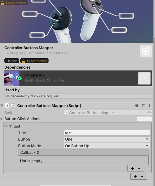Click the test element drag handle

click(6, 126)
